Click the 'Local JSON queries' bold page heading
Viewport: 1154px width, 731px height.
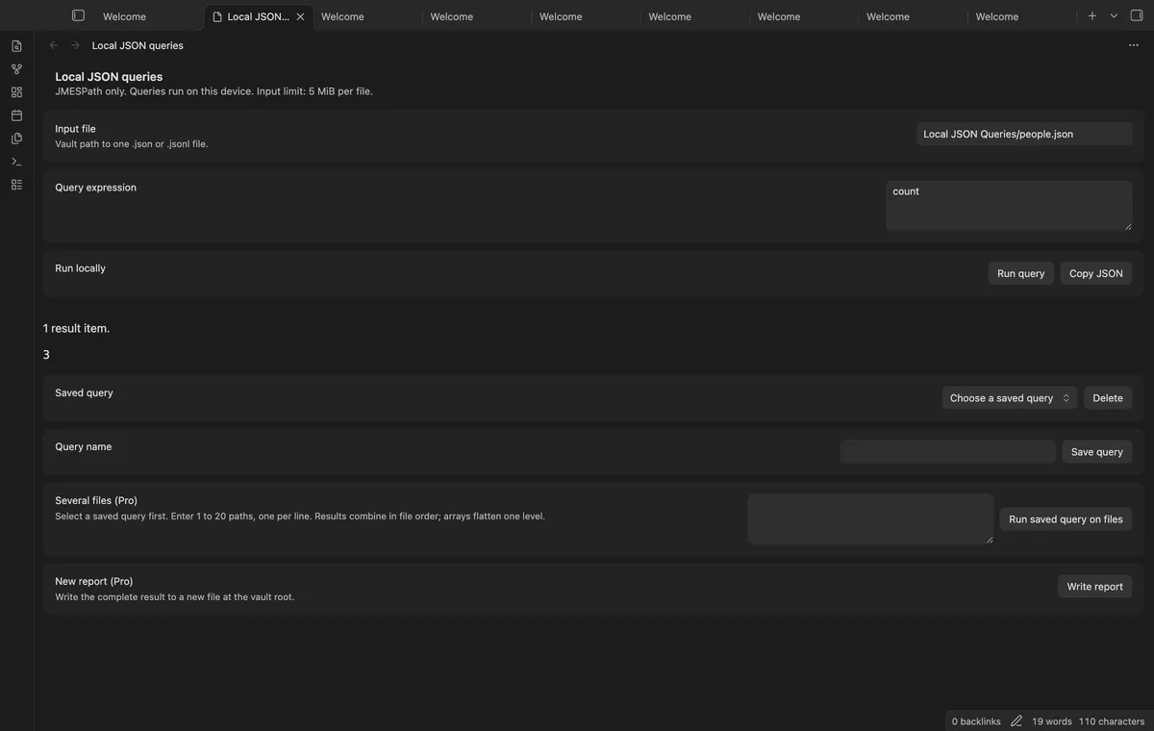click(109, 77)
